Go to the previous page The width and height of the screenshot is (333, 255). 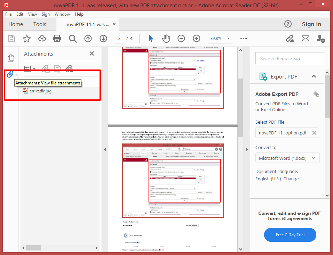coord(88,39)
